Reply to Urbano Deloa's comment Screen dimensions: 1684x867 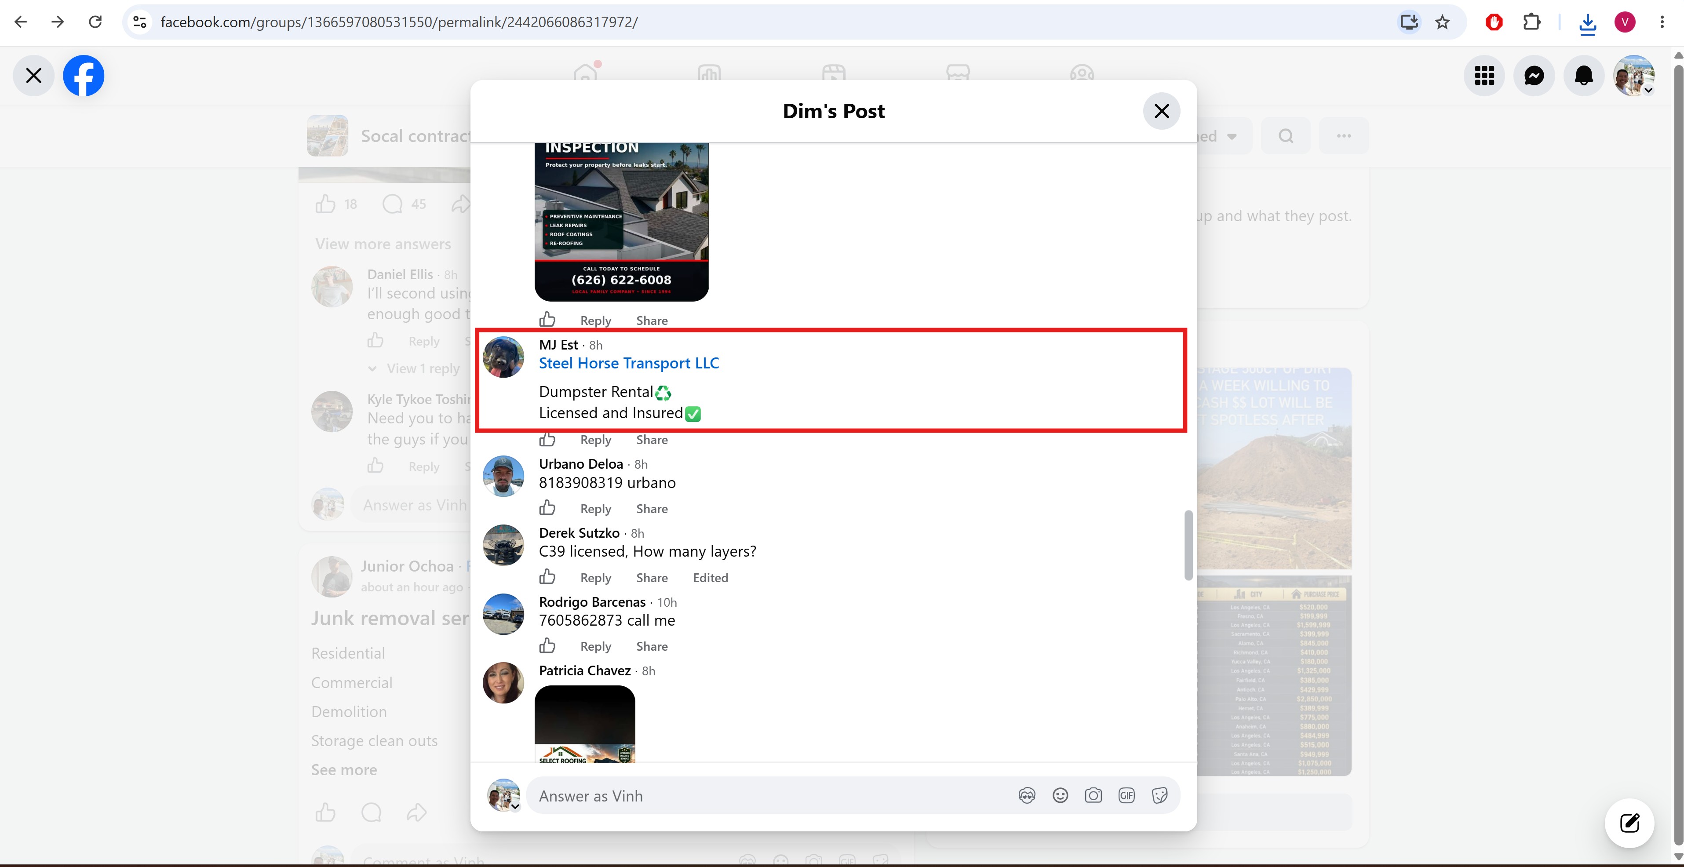pyautogui.click(x=595, y=509)
